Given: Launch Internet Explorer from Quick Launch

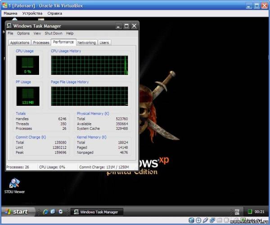Looking at the screenshot, I should (x=45, y=212).
